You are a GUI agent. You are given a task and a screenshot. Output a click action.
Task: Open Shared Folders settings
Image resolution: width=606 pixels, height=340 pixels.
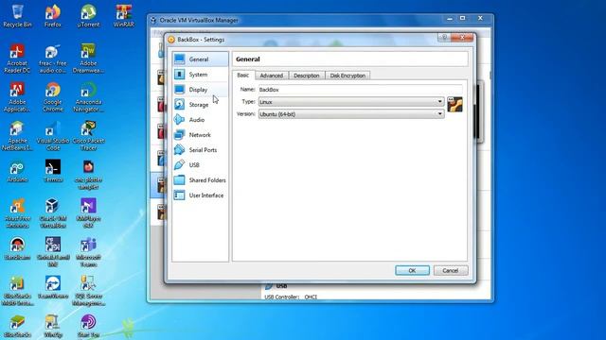pos(200,180)
